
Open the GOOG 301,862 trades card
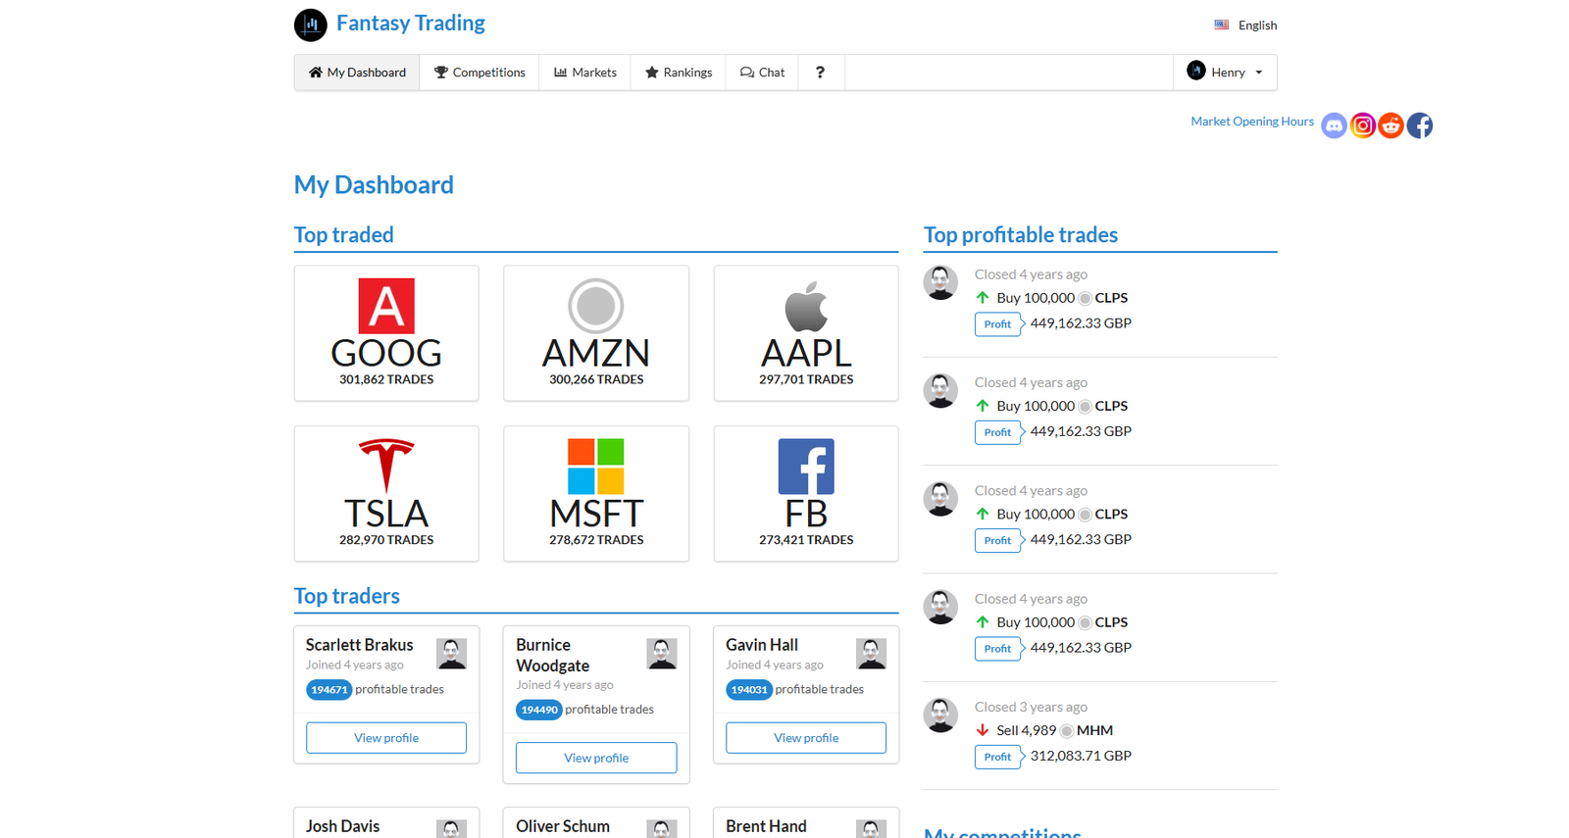(386, 333)
